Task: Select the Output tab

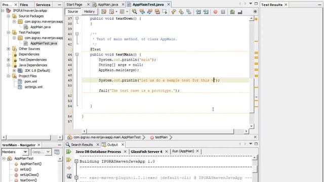Action: tap(112, 145)
